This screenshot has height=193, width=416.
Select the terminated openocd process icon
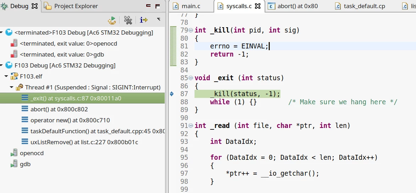point(14,43)
